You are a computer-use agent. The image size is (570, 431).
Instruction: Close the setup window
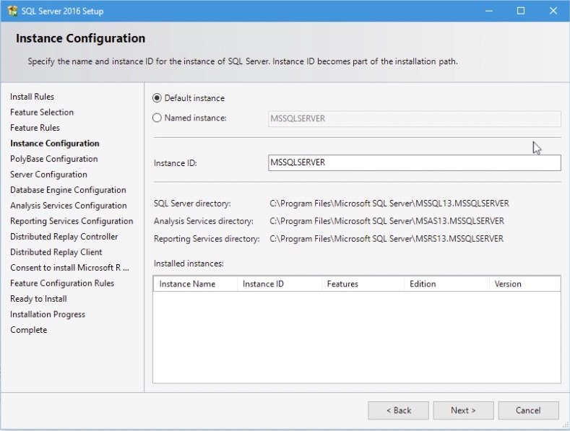553,11
